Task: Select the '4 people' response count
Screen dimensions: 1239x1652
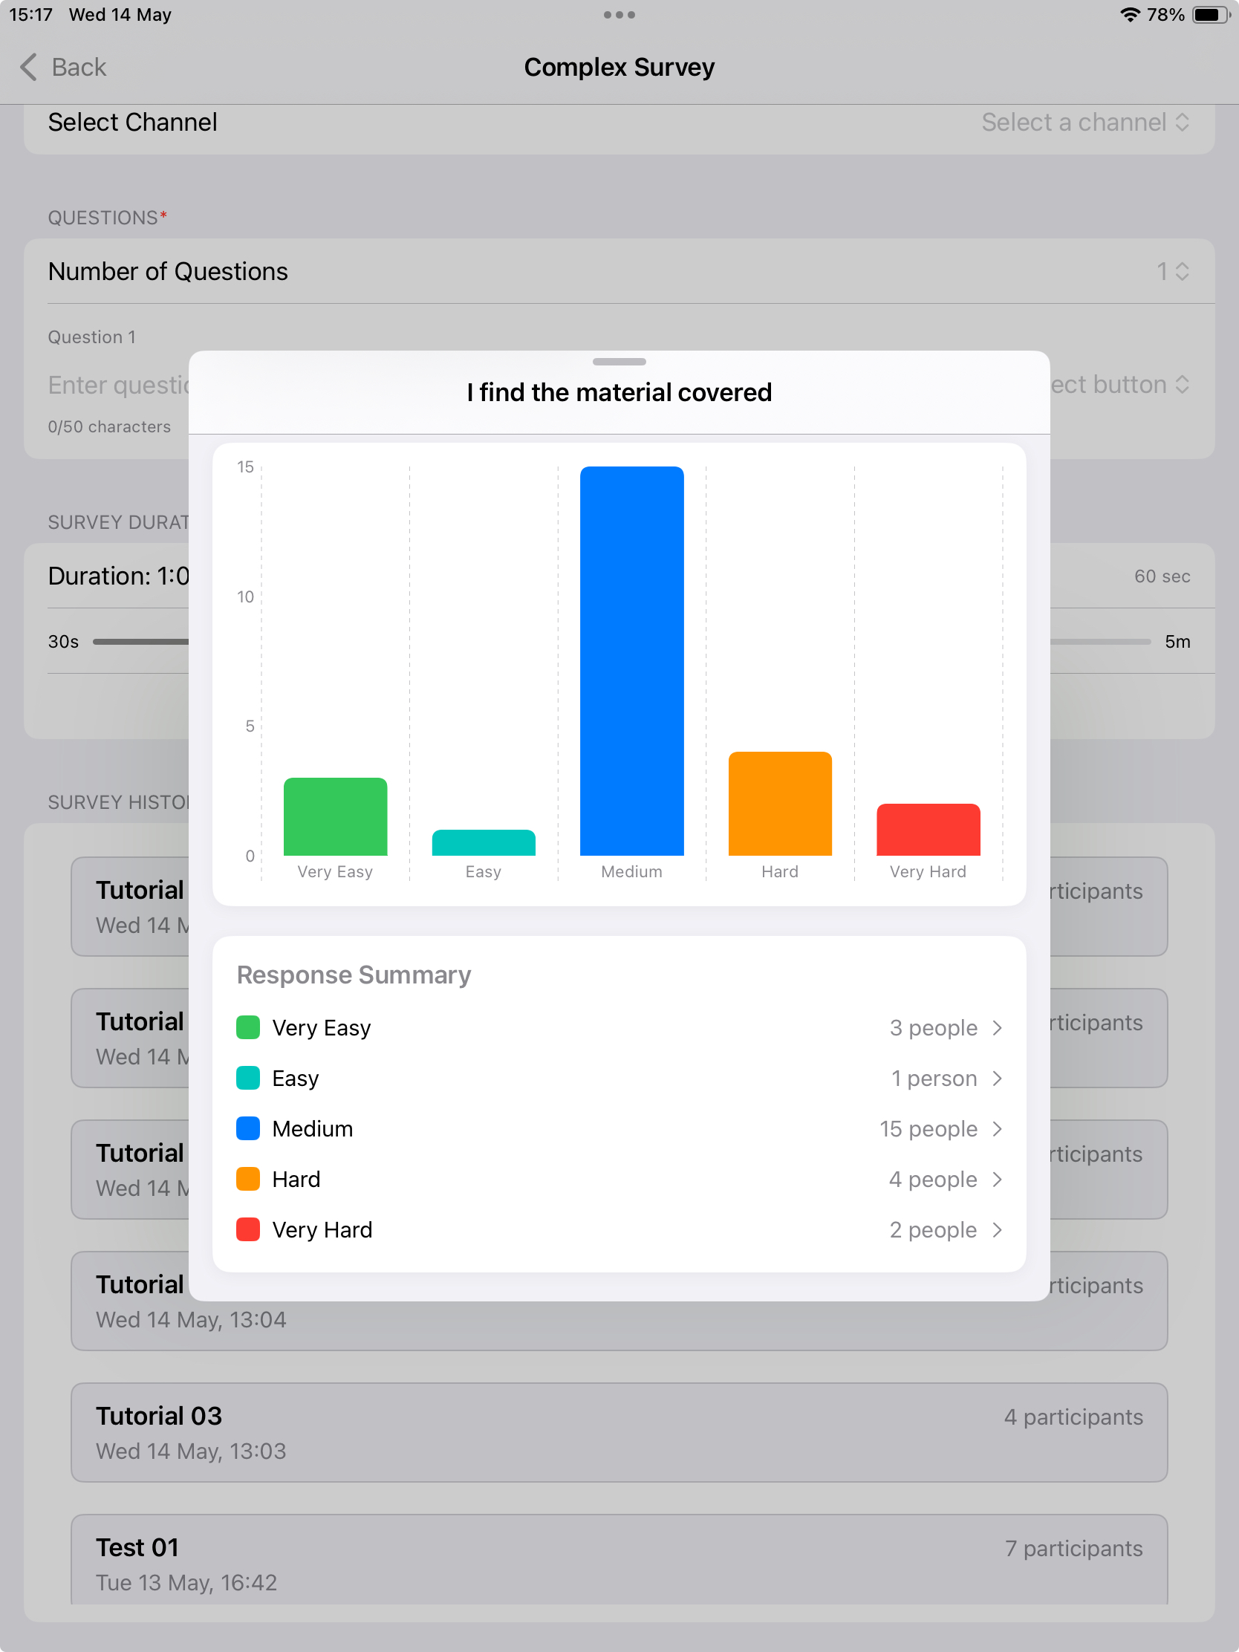Action: point(933,1180)
